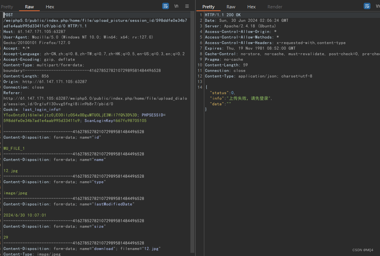380x256 pixels.
Task: Switch to the Hex view of the response
Action: point(251,6)
